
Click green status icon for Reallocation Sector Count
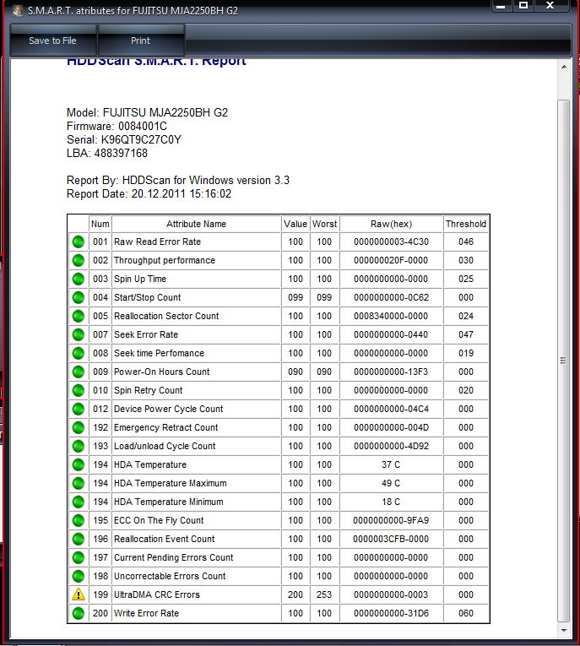[79, 316]
